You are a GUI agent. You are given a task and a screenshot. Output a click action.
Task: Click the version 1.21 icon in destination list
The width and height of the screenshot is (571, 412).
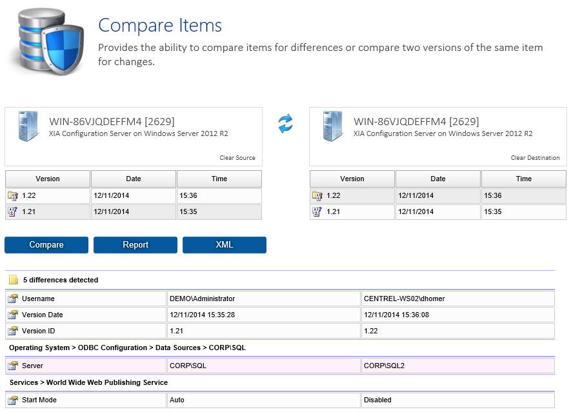click(x=317, y=212)
